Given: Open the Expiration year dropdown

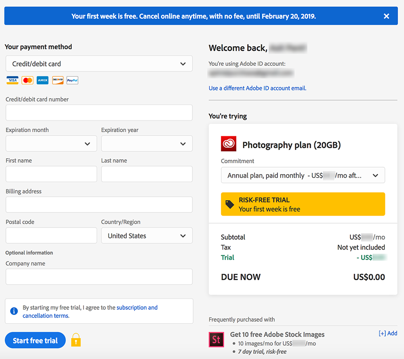Looking at the screenshot, I should click(x=147, y=143).
